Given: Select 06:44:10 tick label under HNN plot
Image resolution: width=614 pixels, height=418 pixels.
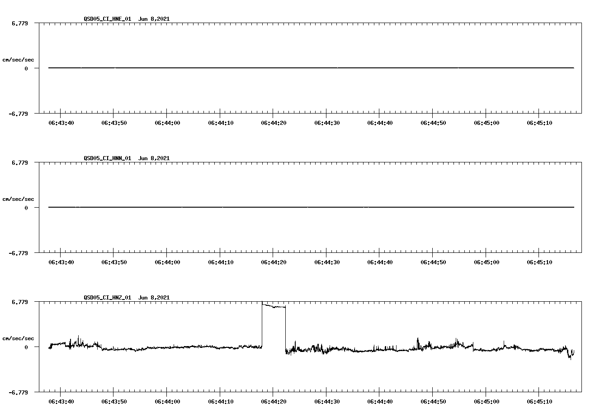Looking at the screenshot, I should 221,262.
